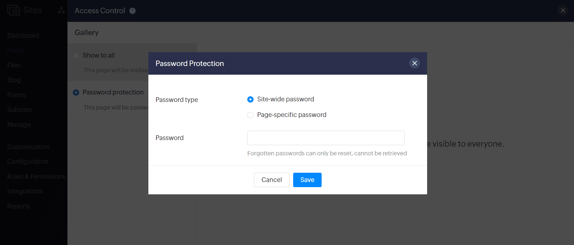Select the Site-wide password option
This screenshot has width=574, height=245.
pyautogui.click(x=250, y=99)
